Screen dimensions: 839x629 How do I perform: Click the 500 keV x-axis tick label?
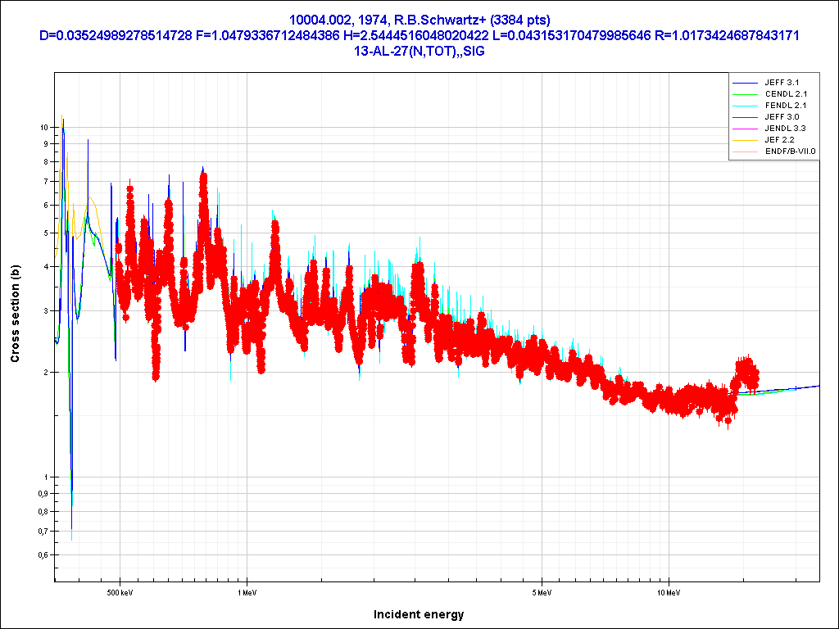(x=120, y=591)
